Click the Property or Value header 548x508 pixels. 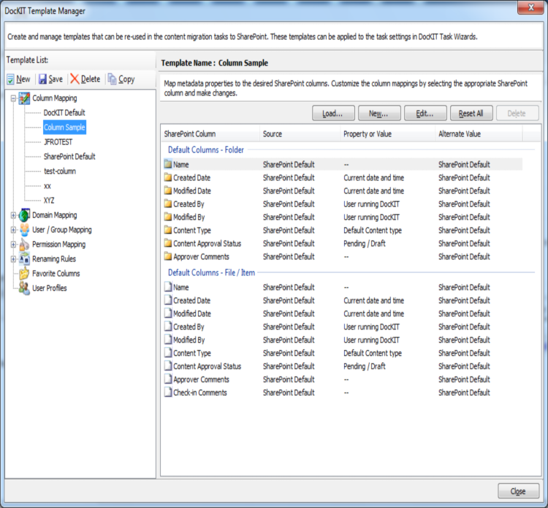tap(387, 134)
